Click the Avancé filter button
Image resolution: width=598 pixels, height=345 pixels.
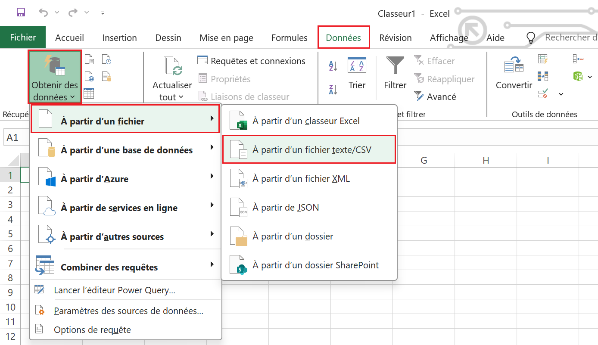point(435,97)
